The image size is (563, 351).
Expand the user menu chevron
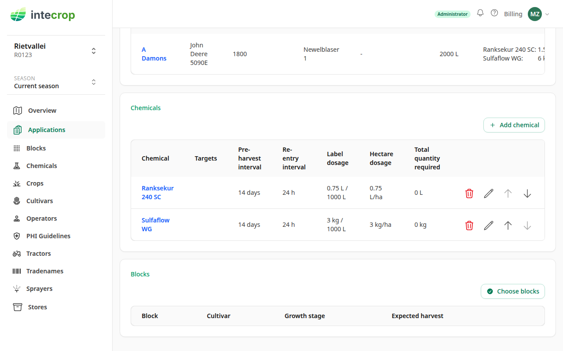[547, 14]
